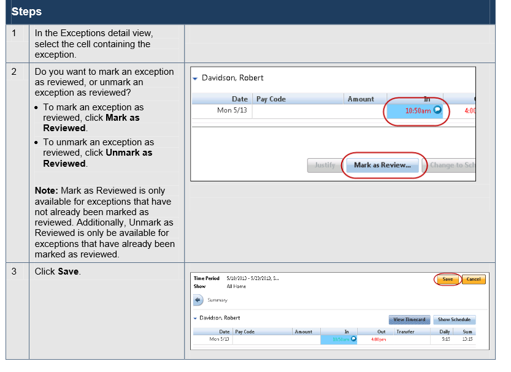Click the Show Schedule button
511x372 pixels.
pyautogui.click(x=454, y=319)
